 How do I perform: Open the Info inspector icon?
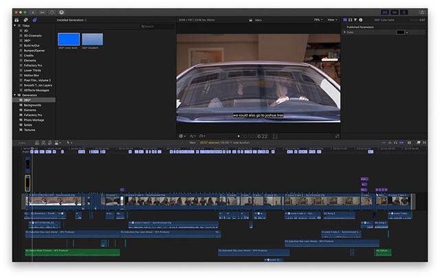click(x=361, y=20)
